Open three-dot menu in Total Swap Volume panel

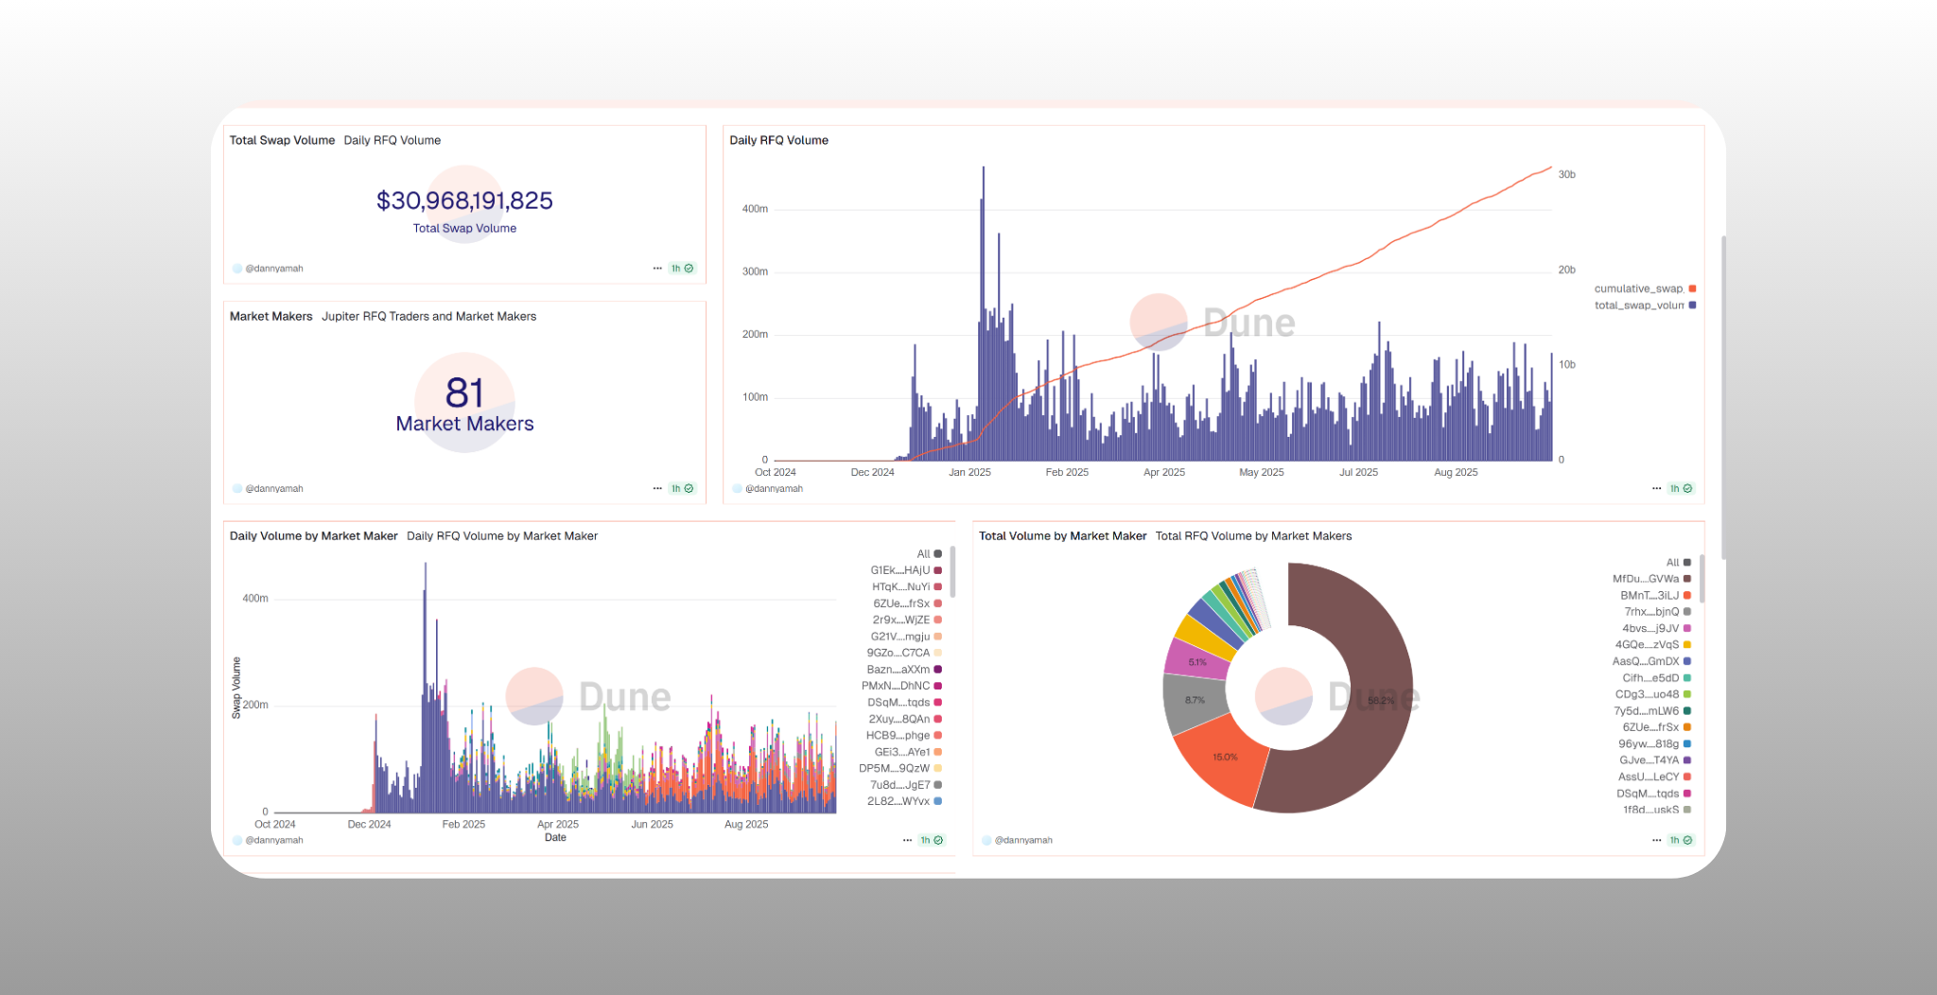[657, 269]
